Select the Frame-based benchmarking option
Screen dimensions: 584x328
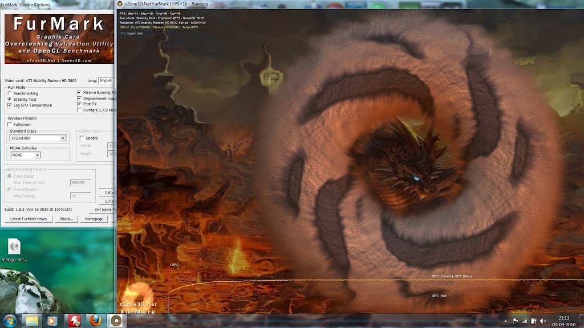10,190
